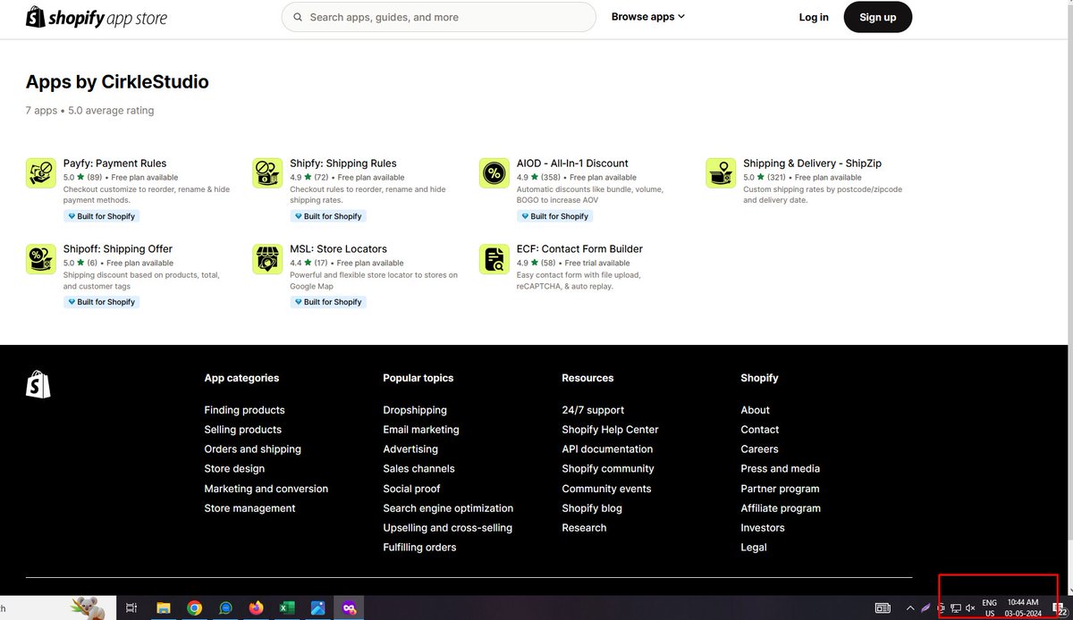This screenshot has width=1073, height=620.
Task: Open the About footer link
Action: [x=755, y=410]
